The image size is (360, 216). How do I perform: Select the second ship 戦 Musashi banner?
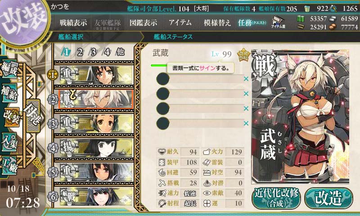click(x=96, y=99)
